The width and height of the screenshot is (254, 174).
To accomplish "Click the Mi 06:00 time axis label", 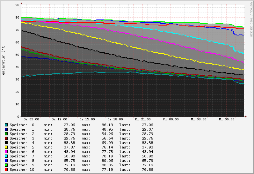I will click(x=227, y=119).
